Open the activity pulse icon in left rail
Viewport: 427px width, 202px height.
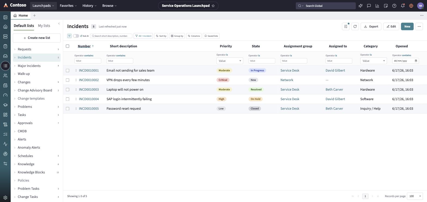click(x=5, y=144)
